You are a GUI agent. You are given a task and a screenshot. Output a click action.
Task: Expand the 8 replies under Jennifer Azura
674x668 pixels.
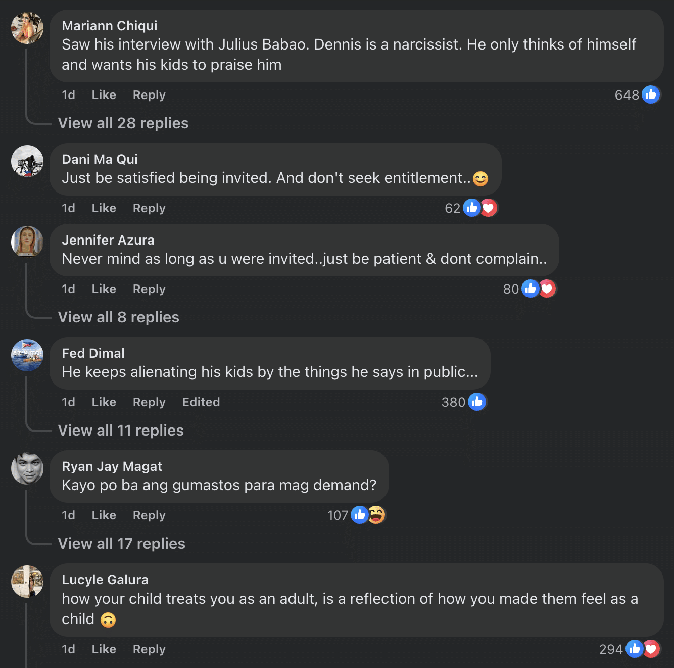(x=119, y=317)
